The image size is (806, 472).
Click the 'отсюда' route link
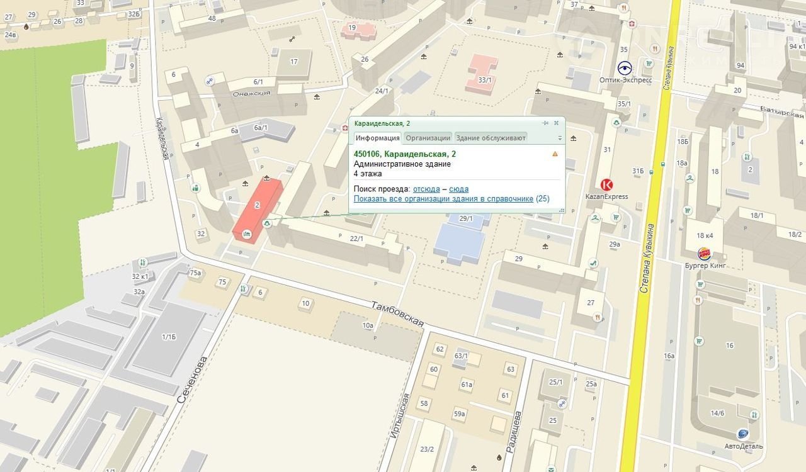point(426,189)
